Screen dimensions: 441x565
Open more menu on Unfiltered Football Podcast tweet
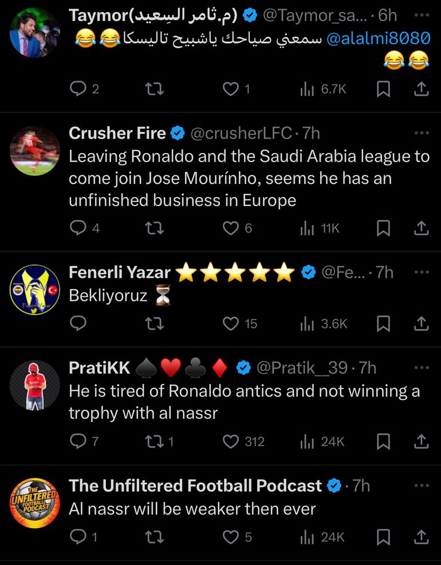pos(422,485)
